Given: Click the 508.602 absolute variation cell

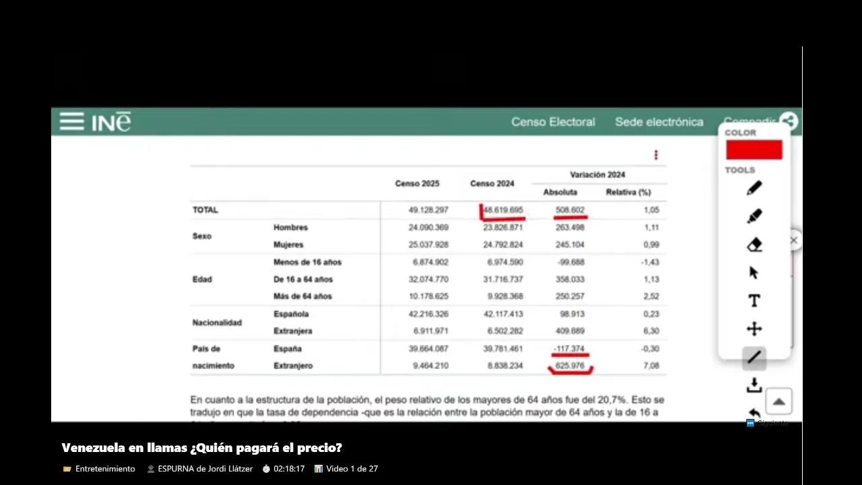Looking at the screenshot, I should click(x=570, y=210).
